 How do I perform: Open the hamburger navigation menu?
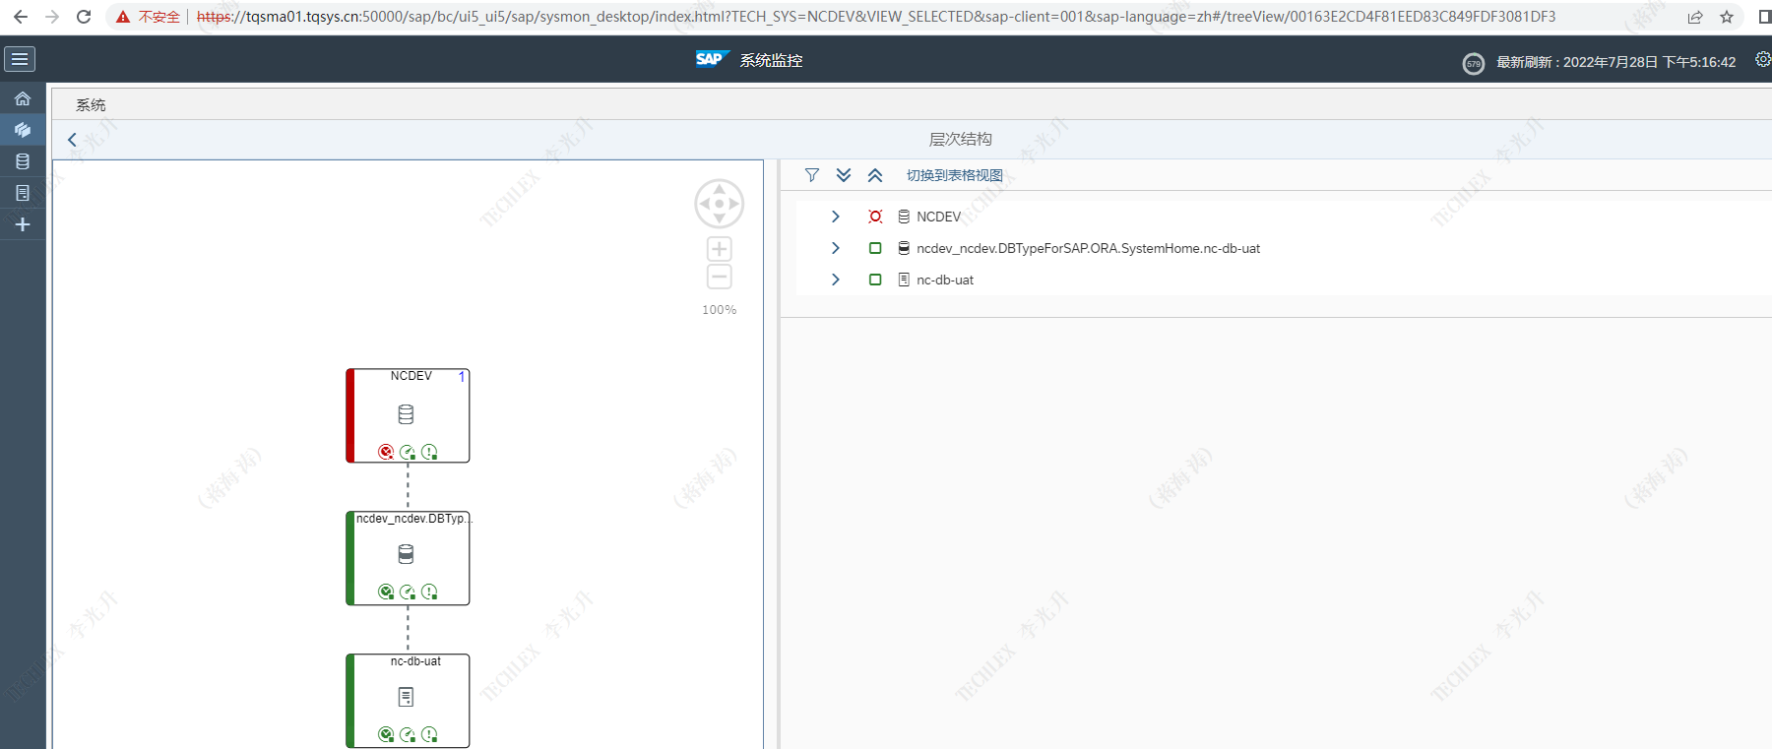20,59
